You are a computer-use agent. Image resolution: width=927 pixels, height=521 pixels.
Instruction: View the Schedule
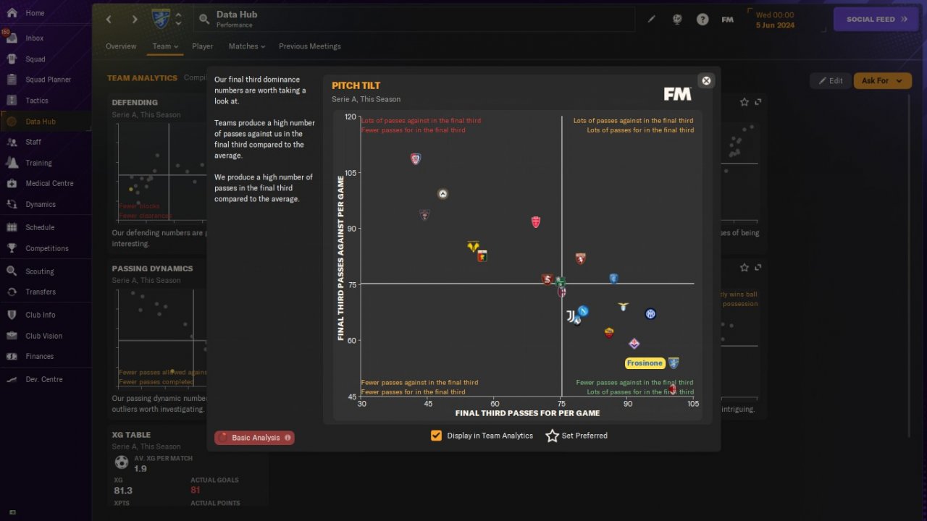pos(40,227)
